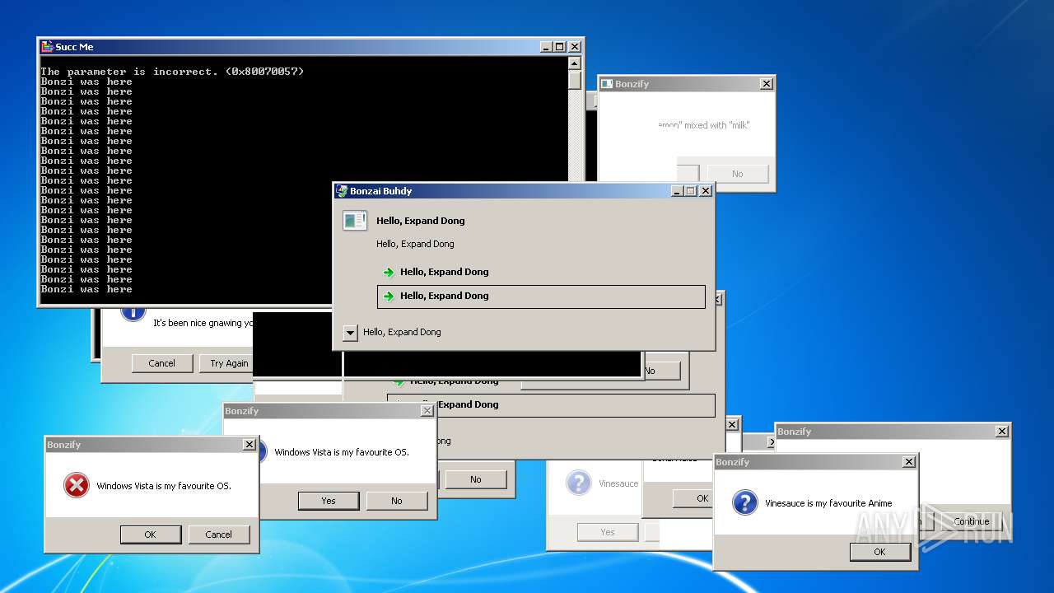Minimize the Succ Me console window
Viewport: 1054px width, 593px height.
(546, 47)
